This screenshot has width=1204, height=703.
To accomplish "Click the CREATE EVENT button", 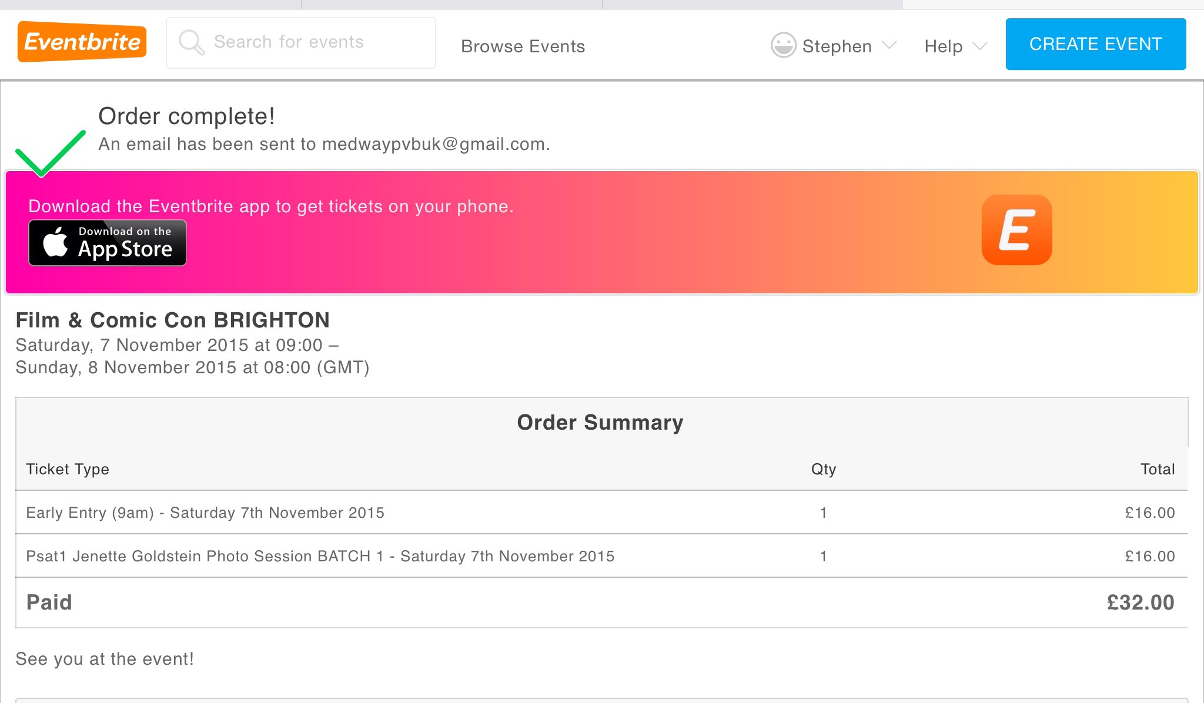I will pos(1096,44).
